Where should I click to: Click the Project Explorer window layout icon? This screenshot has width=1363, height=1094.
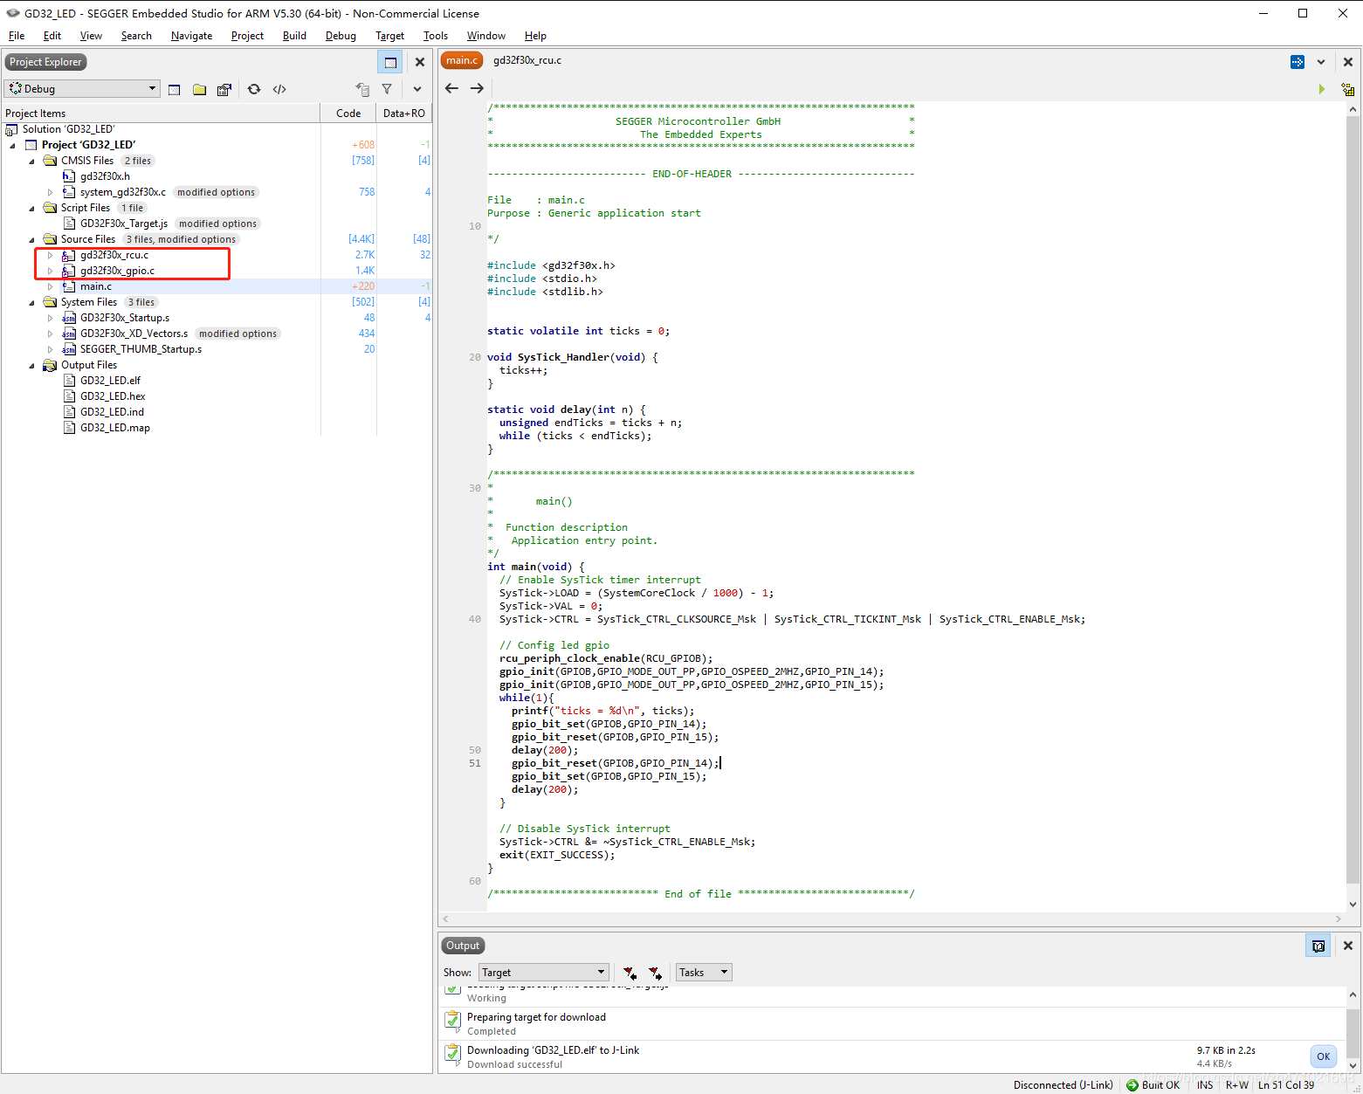pyautogui.click(x=390, y=62)
